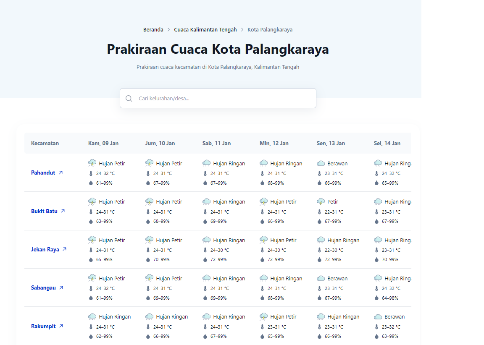The height and width of the screenshot is (345, 484).
Task: Click the subtitle about kecamatan forecasts
Action: click(218, 67)
